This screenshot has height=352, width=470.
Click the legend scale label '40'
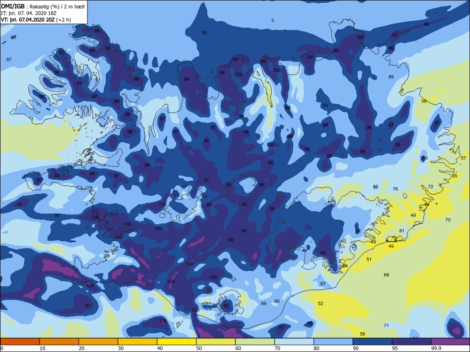160,348
